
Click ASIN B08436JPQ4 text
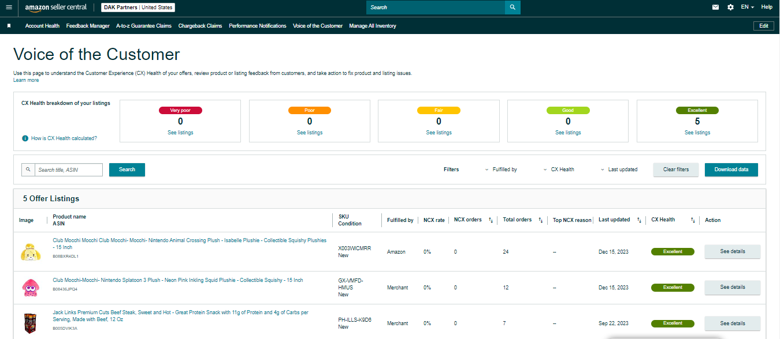point(65,289)
